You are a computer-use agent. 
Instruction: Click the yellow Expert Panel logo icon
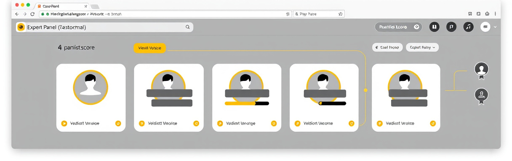21,27
